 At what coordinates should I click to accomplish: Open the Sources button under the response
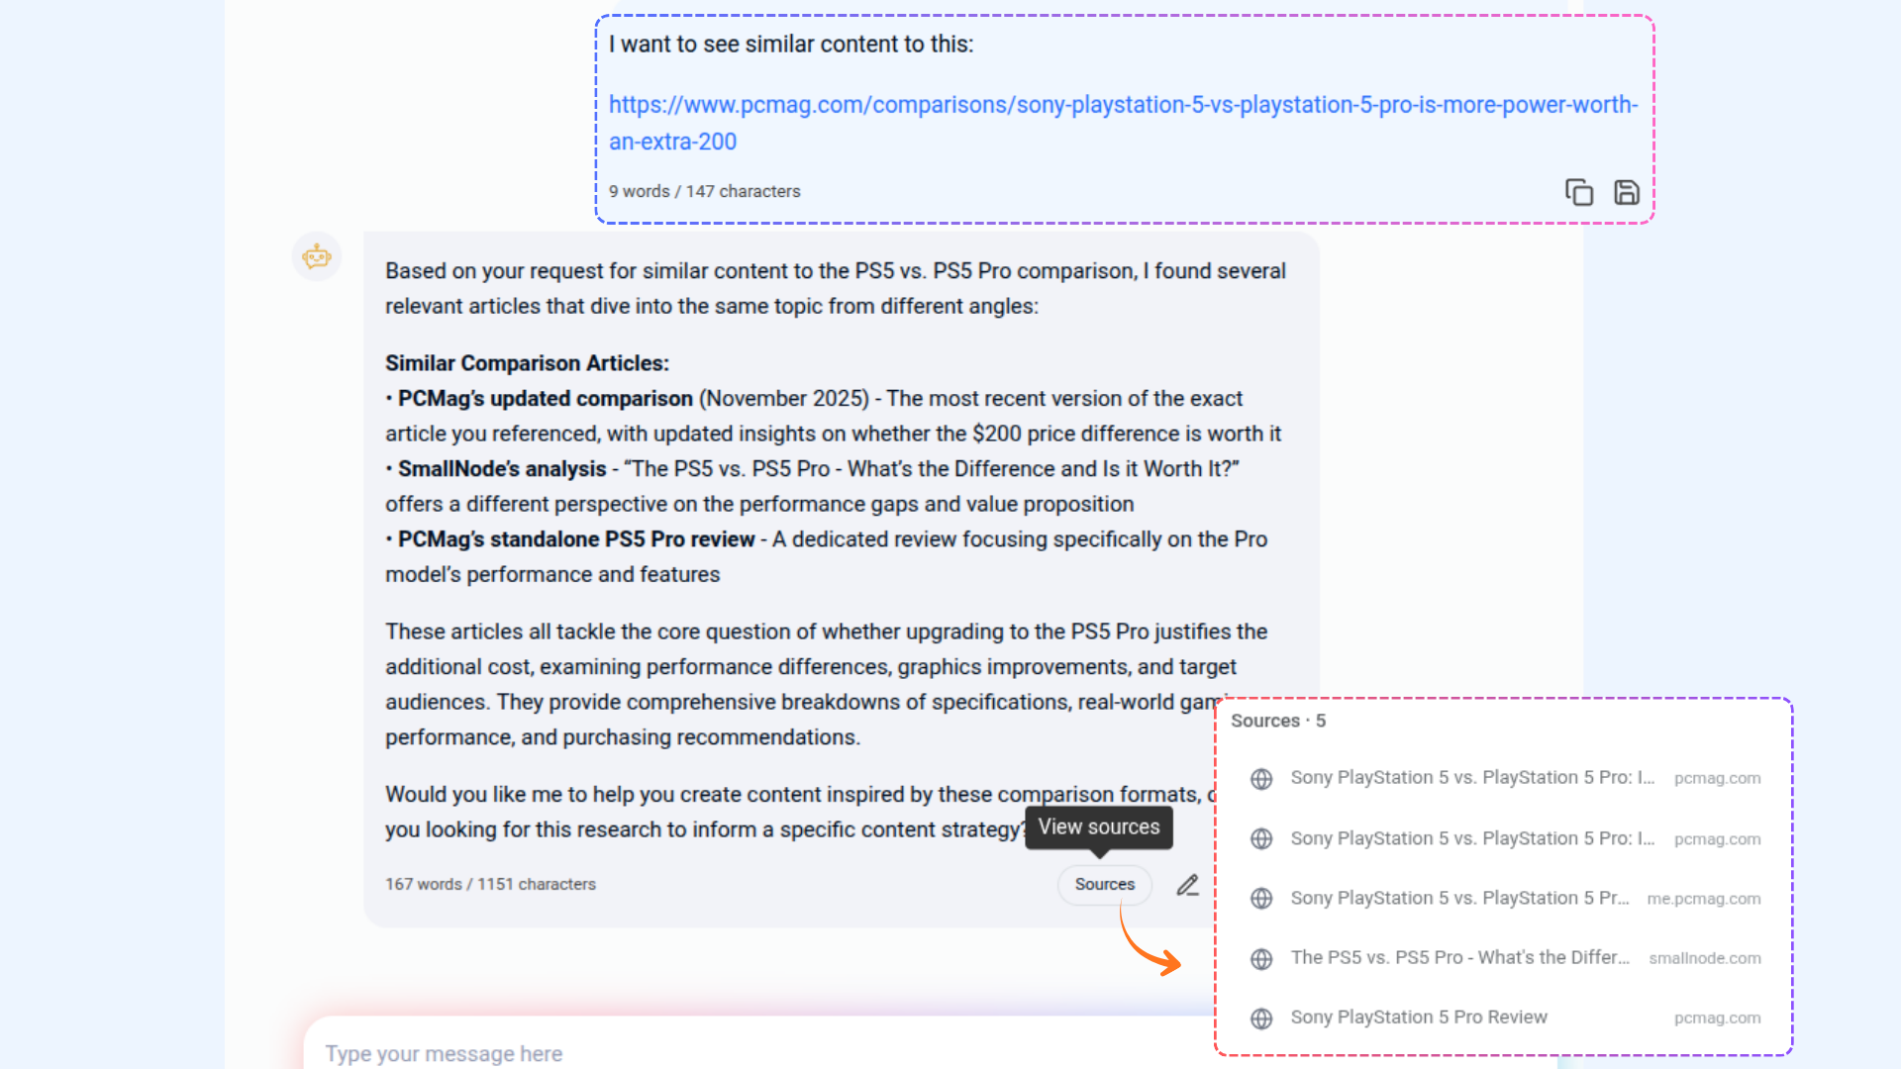1105,884
